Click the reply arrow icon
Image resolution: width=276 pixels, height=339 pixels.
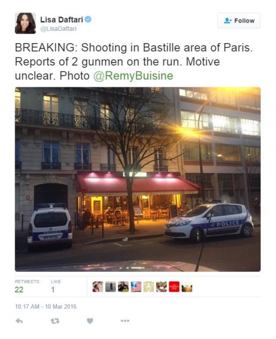(x=19, y=321)
